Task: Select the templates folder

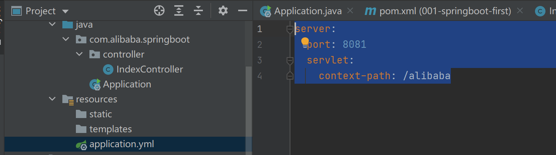Action: tap(110, 129)
